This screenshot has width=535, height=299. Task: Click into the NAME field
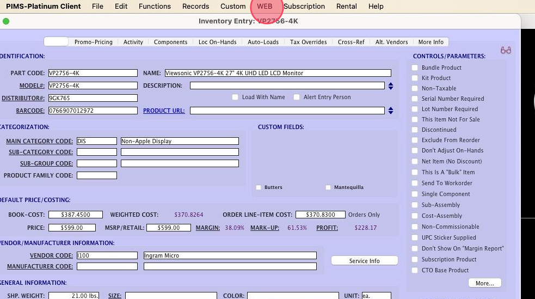(x=278, y=73)
